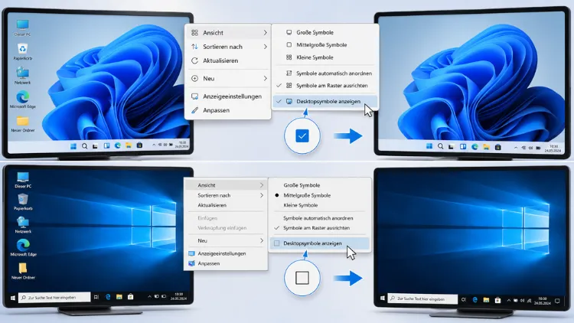
Task: Expand Sortieren nach arrow in Windows 10 menu
Action: 262,195
